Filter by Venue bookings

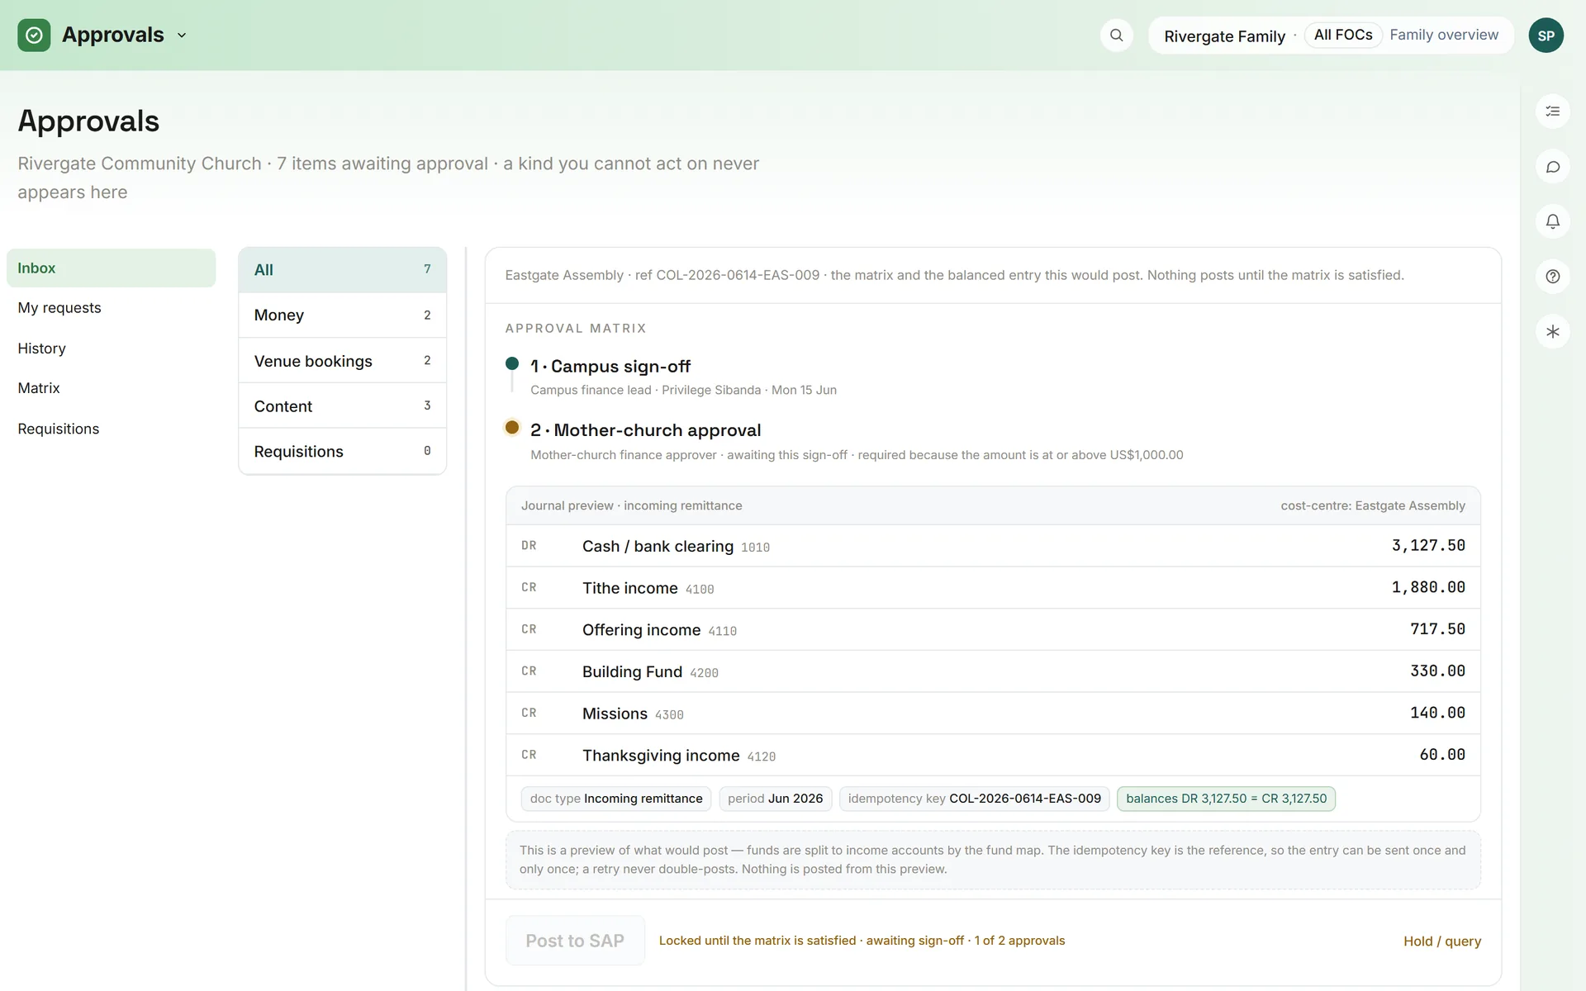[x=342, y=361]
